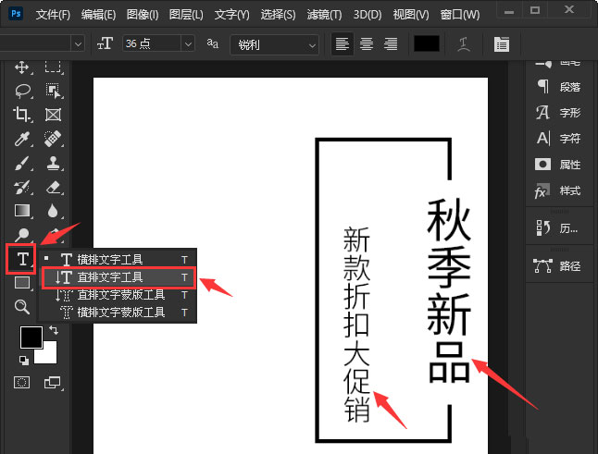Click the 36 点 font size field
Screen dimensions: 598x454
click(x=152, y=43)
